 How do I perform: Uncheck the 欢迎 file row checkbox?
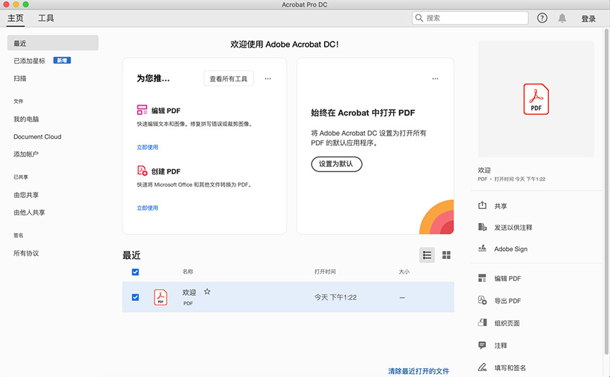[x=136, y=297]
